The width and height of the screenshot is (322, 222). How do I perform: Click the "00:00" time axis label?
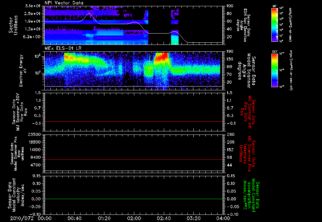[45, 218]
